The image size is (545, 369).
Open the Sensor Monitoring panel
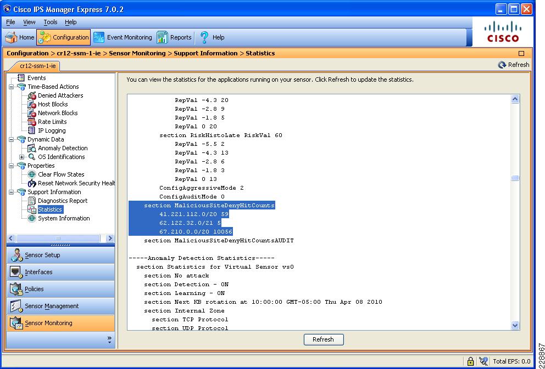pos(61,323)
